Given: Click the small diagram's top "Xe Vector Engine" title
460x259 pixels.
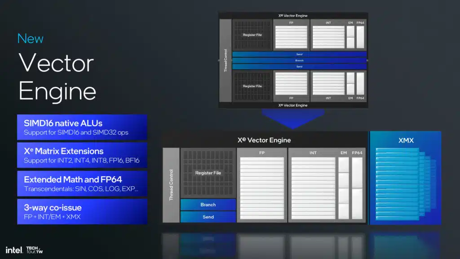Looking at the screenshot, I should tap(293, 16).
